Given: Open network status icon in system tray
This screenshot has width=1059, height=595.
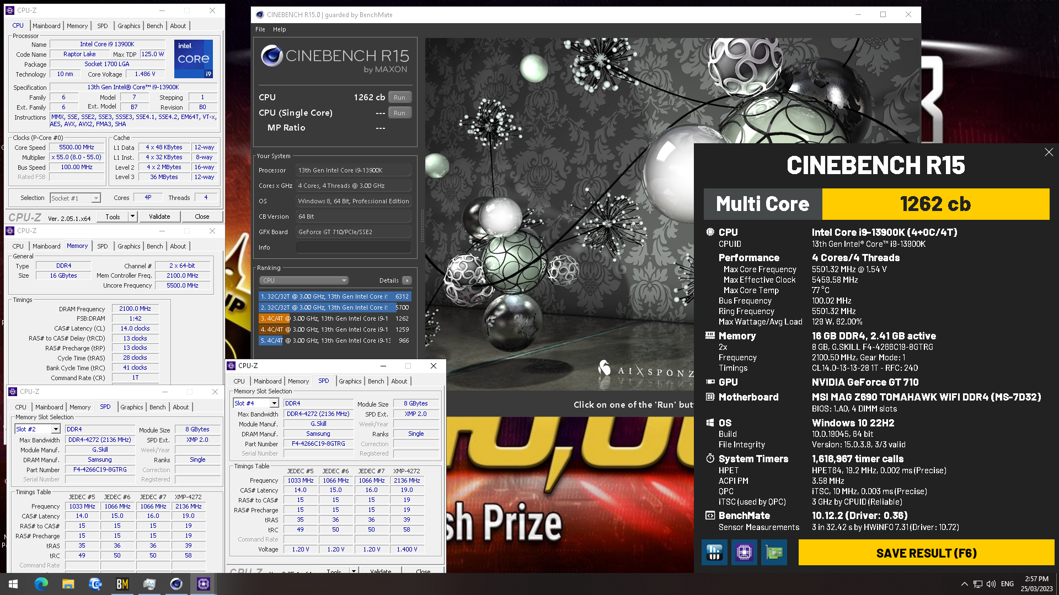Looking at the screenshot, I should click(x=977, y=584).
